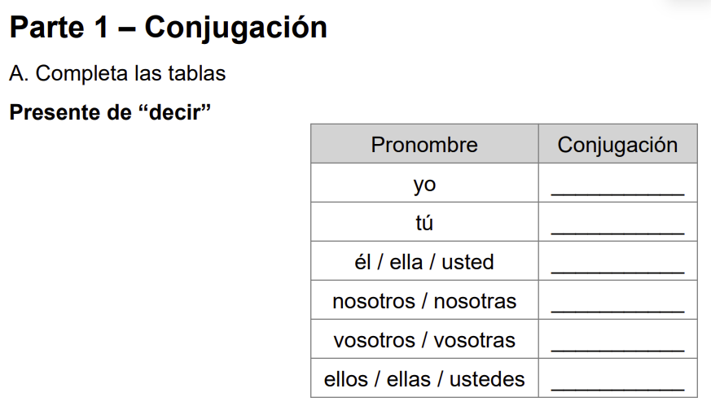Click the word "vosotros" in the table
The height and width of the screenshot is (406, 711).
point(374,340)
